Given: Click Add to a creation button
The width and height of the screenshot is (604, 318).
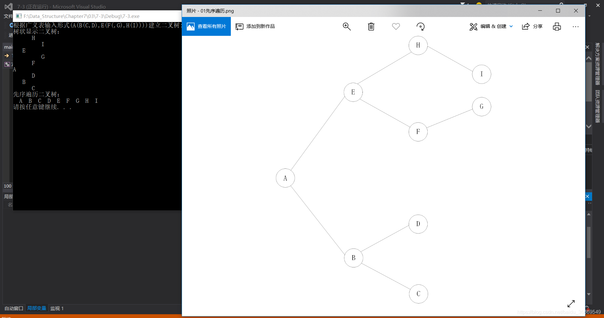Looking at the screenshot, I should 255,26.
